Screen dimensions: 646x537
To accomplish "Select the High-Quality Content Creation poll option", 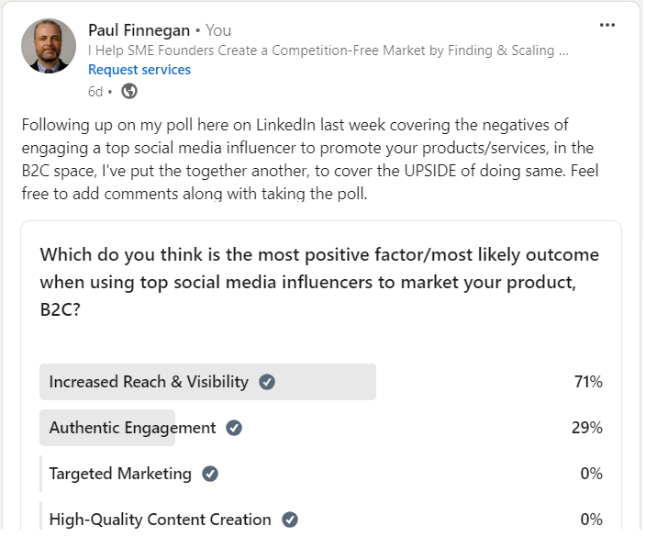I will point(321,520).
